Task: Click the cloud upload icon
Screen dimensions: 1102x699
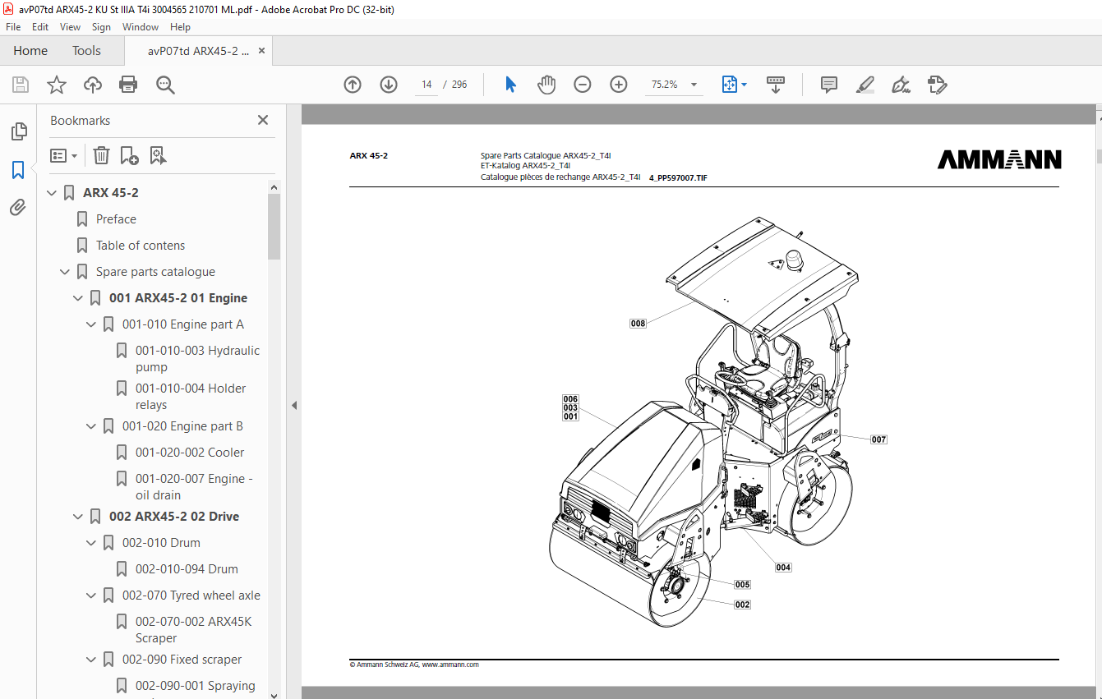Action: [x=93, y=85]
